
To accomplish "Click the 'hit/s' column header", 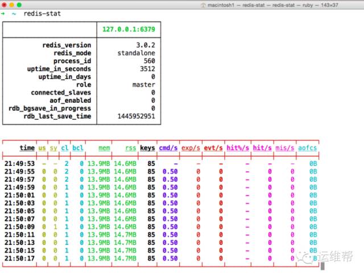I will pyautogui.click(x=262, y=148).
